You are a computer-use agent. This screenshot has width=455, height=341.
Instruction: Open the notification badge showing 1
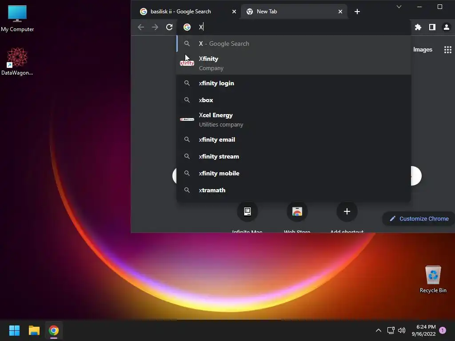pyautogui.click(x=443, y=330)
